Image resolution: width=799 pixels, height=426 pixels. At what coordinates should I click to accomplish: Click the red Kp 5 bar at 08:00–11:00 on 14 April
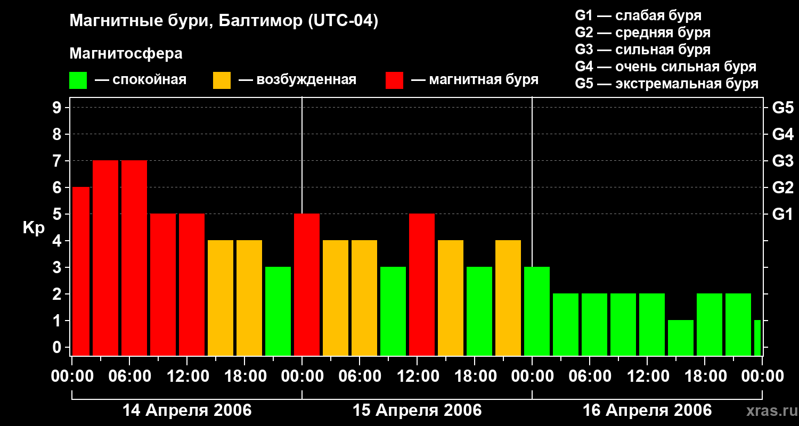(163, 285)
